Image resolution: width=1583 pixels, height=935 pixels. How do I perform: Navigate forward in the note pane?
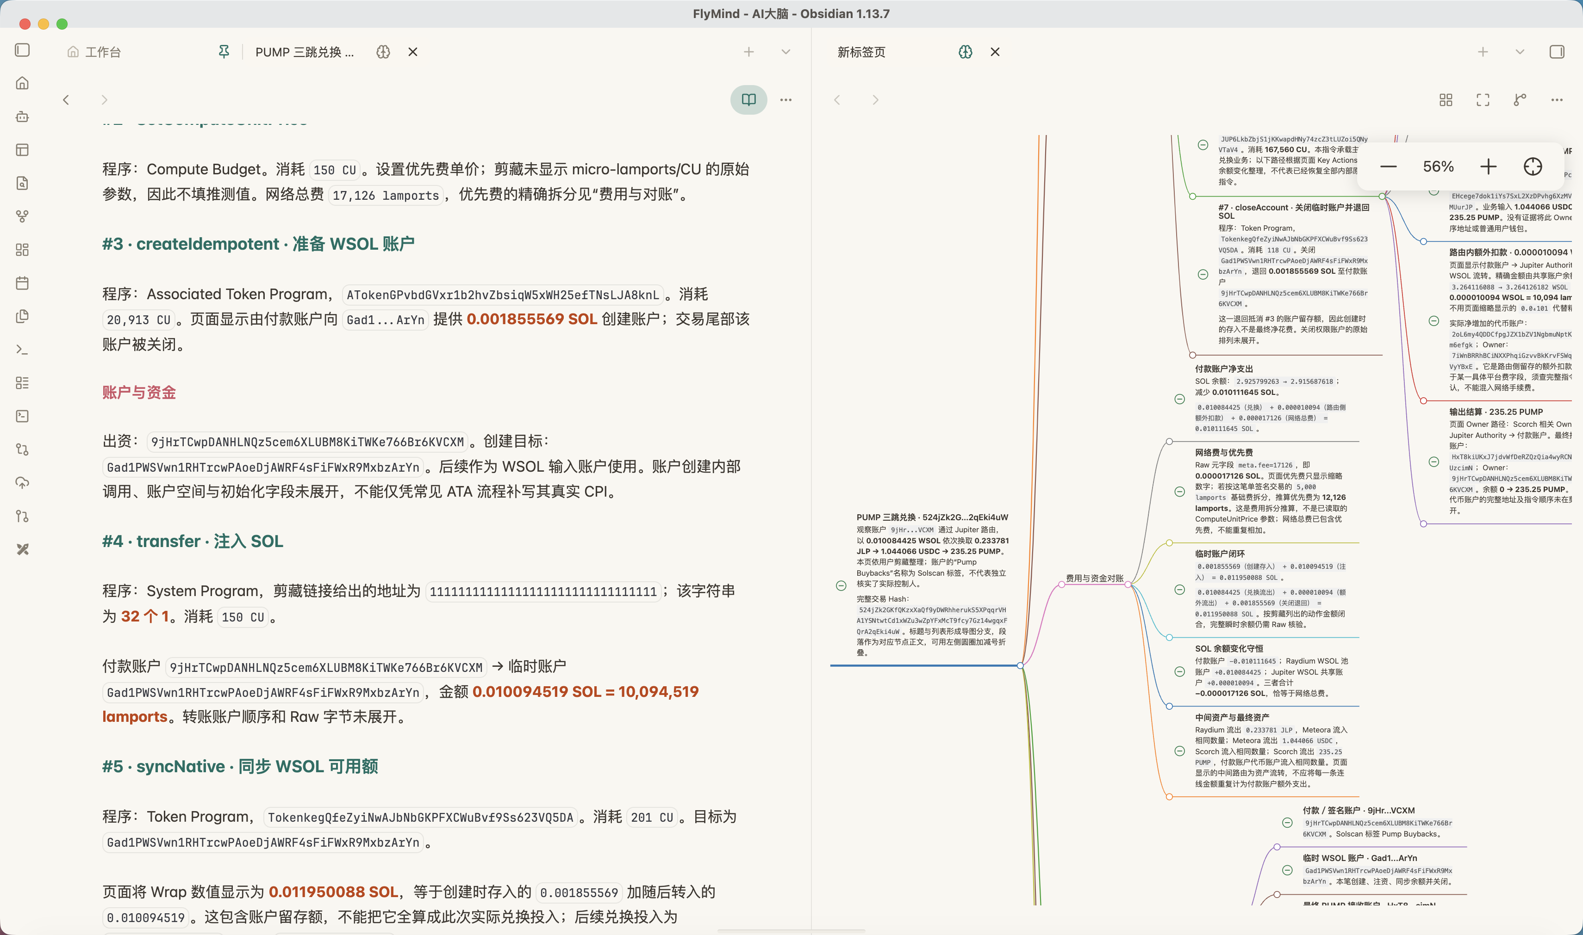pyautogui.click(x=104, y=99)
